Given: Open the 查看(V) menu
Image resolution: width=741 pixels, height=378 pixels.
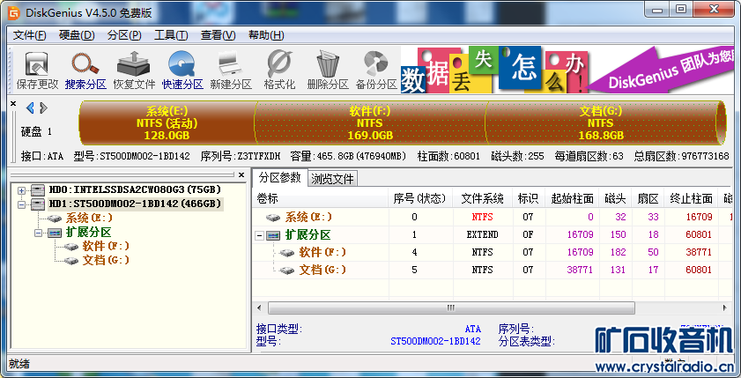Looking at the screenshot, I should pyautogui.click(x=218, y=35).
